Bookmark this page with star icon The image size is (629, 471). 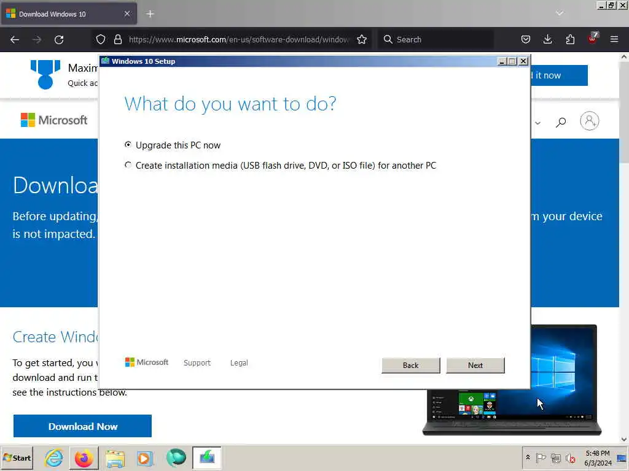(362, 39)
